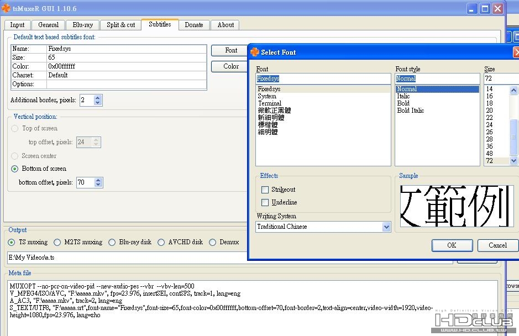Screen dimensions: 519x336
Task: Click bottom offset pixels field
Action: (x=85, y=182)
